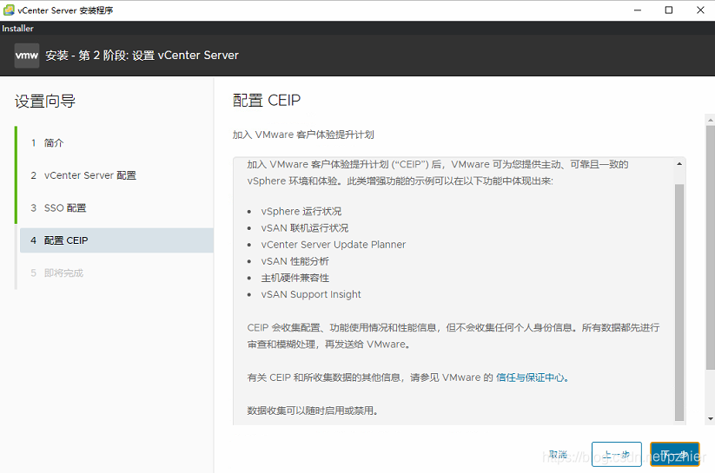715x473 pixels.
Task: Click the 配置 CEIP page heading
Action: (x=267, y=101)
